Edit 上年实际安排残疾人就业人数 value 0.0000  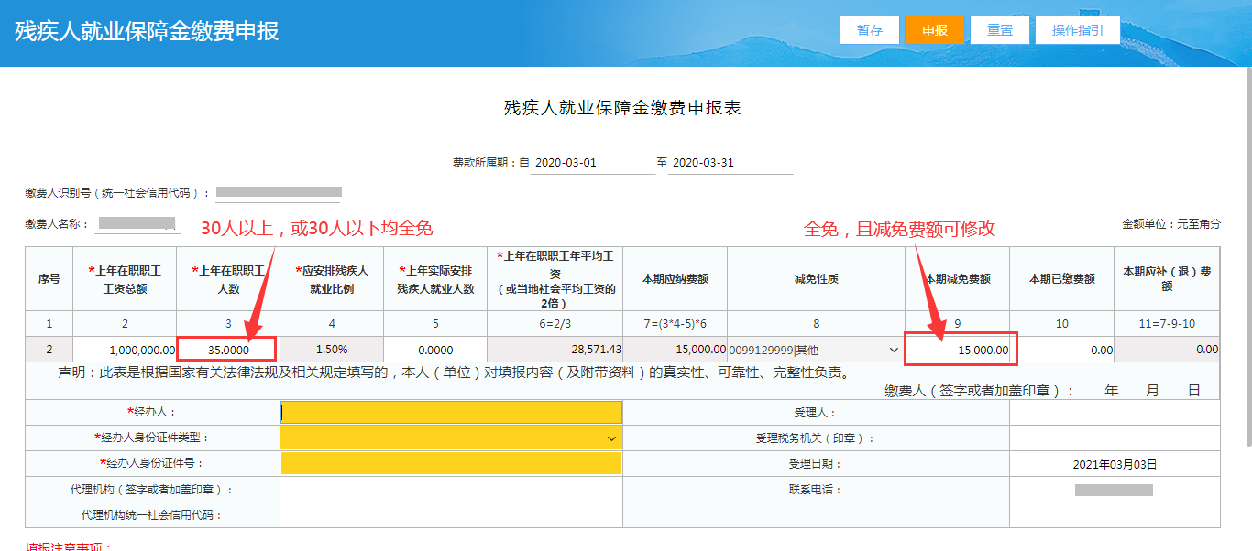click(x=435, y=350)
